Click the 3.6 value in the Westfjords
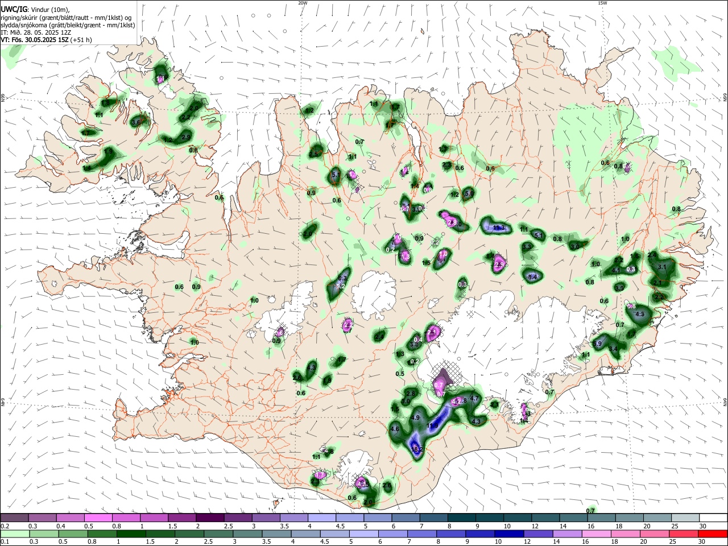728x546 pixels. [x=136, y=122]
